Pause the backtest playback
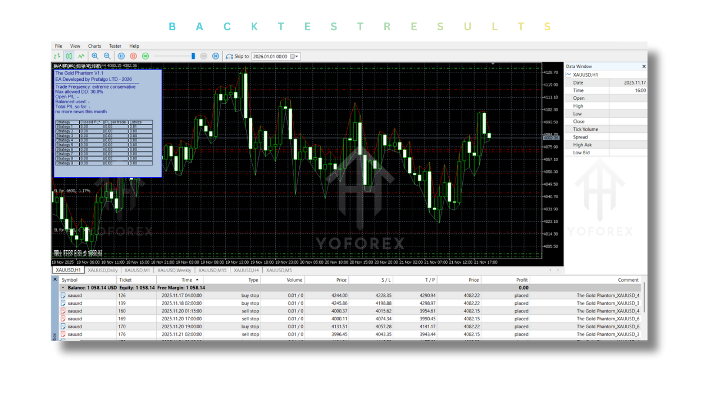The width and height of the screenshot is (719, 404). point(121,56)
